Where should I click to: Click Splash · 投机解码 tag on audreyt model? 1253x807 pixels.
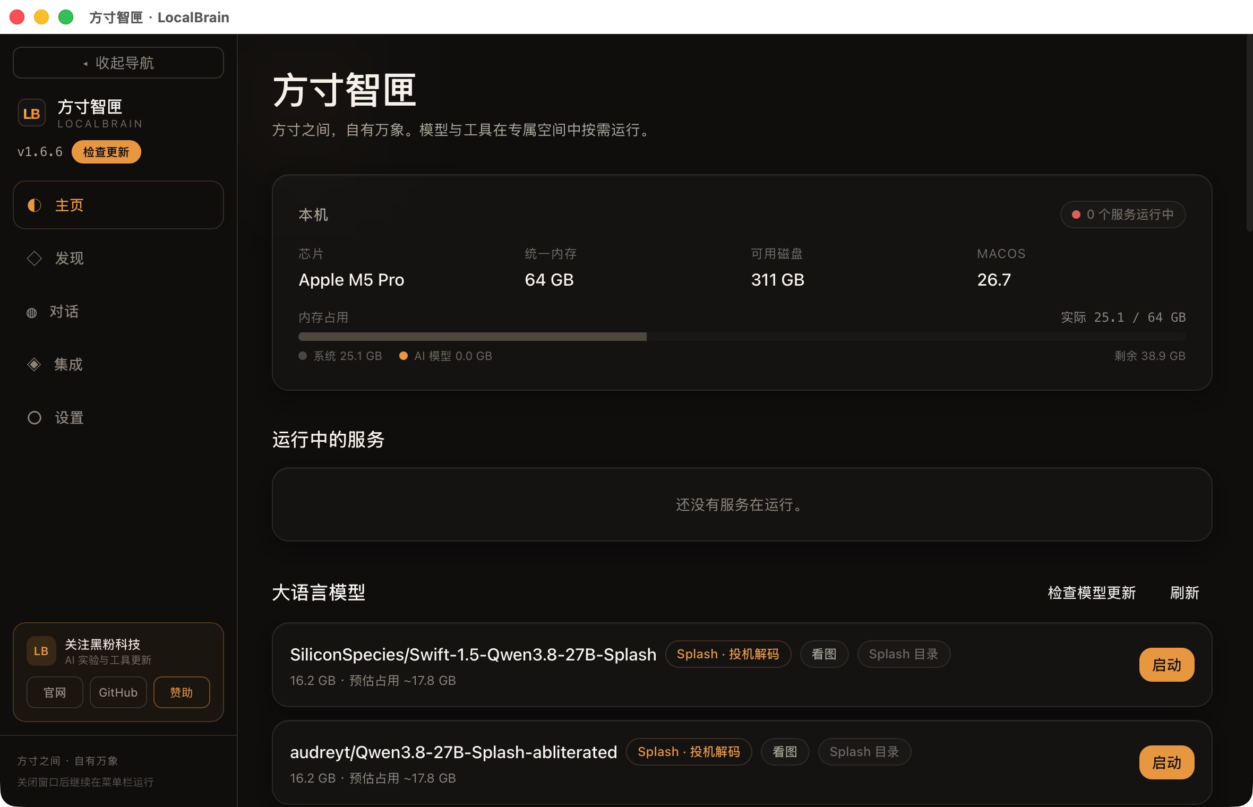[689, 752]
